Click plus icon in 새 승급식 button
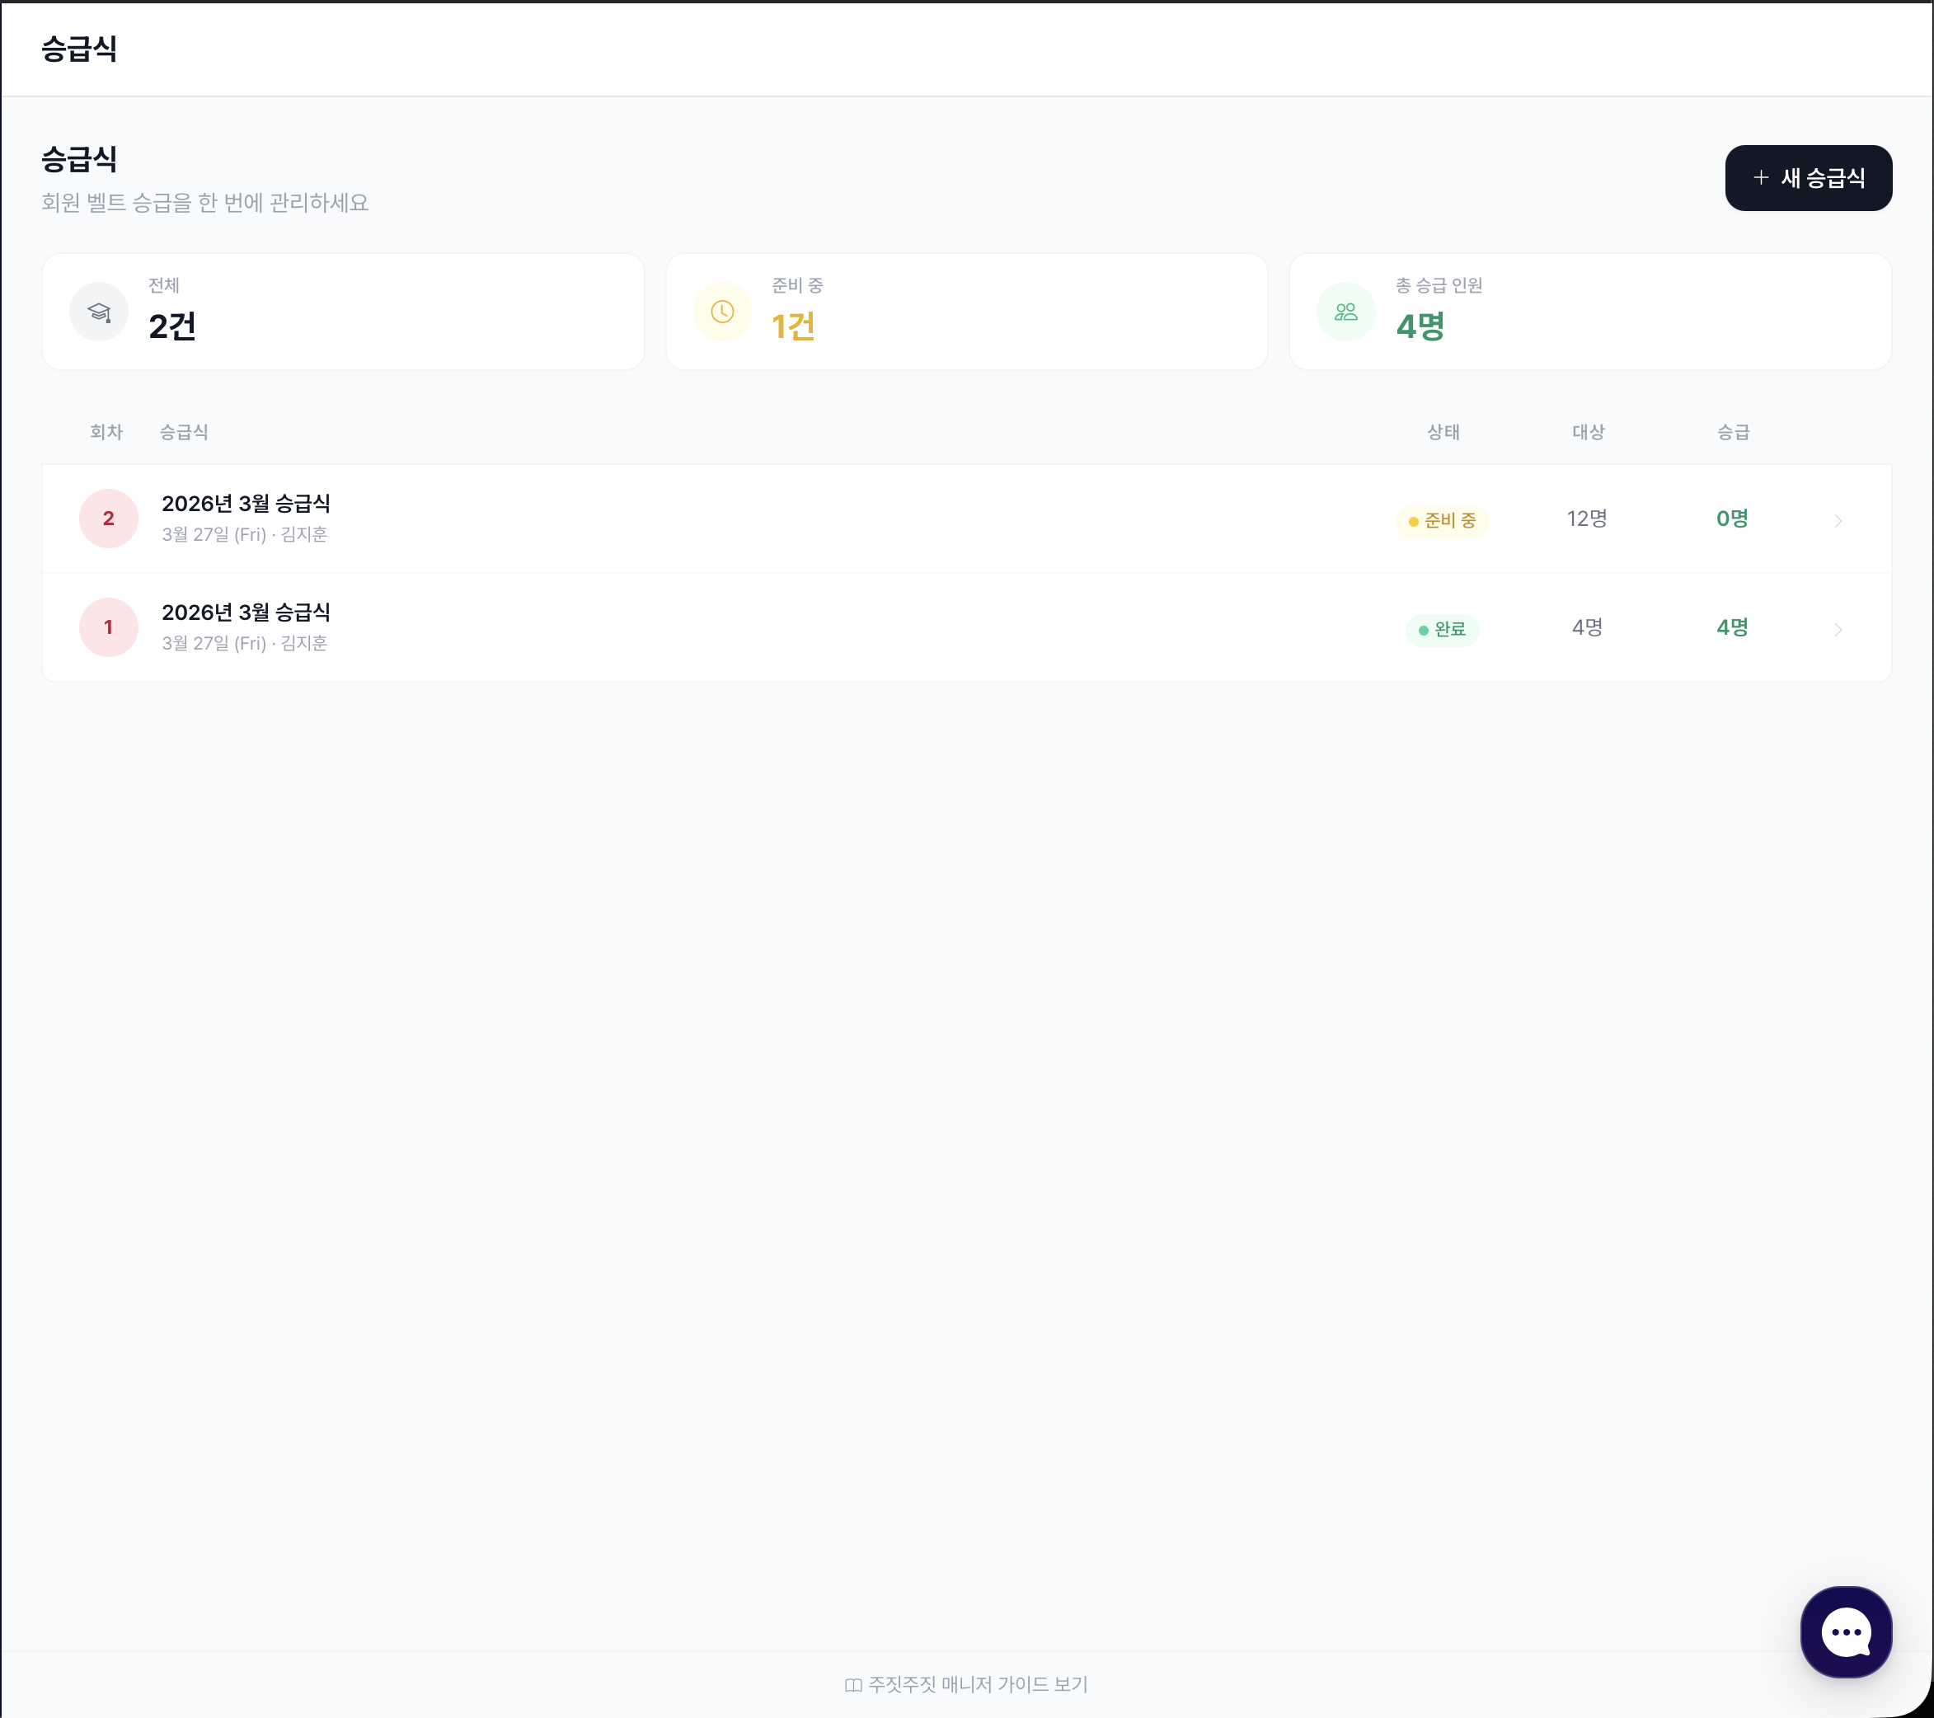The height and width of the screenshot is (1718, 1934). [1760, 178]
